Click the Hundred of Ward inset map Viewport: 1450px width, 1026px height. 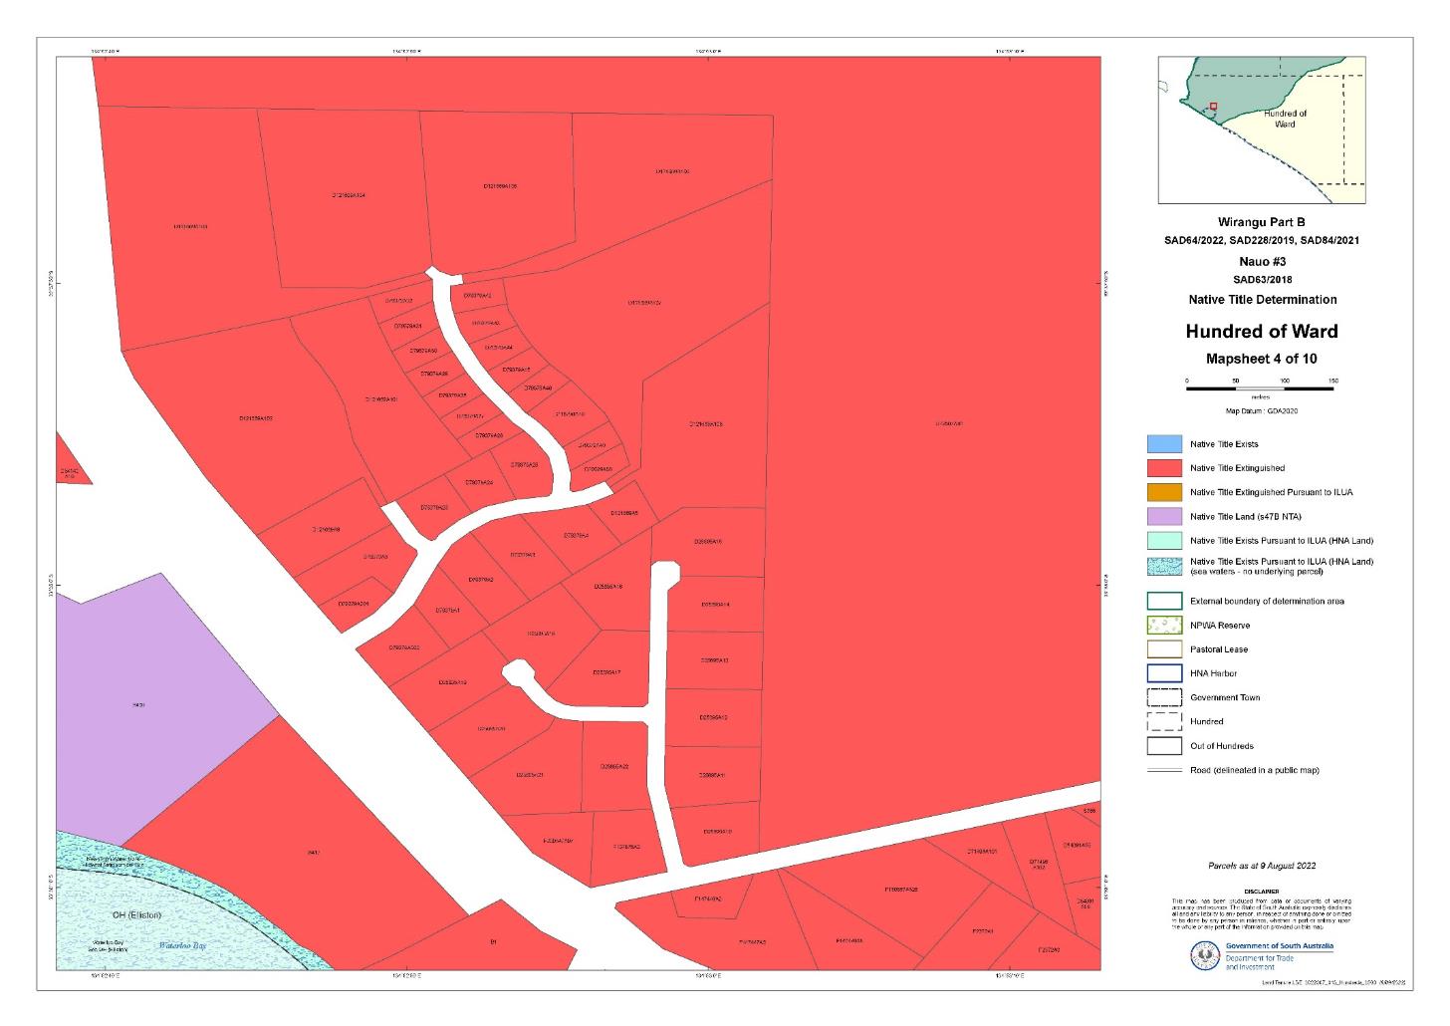pyautogui.click(x=1262, y=129)
